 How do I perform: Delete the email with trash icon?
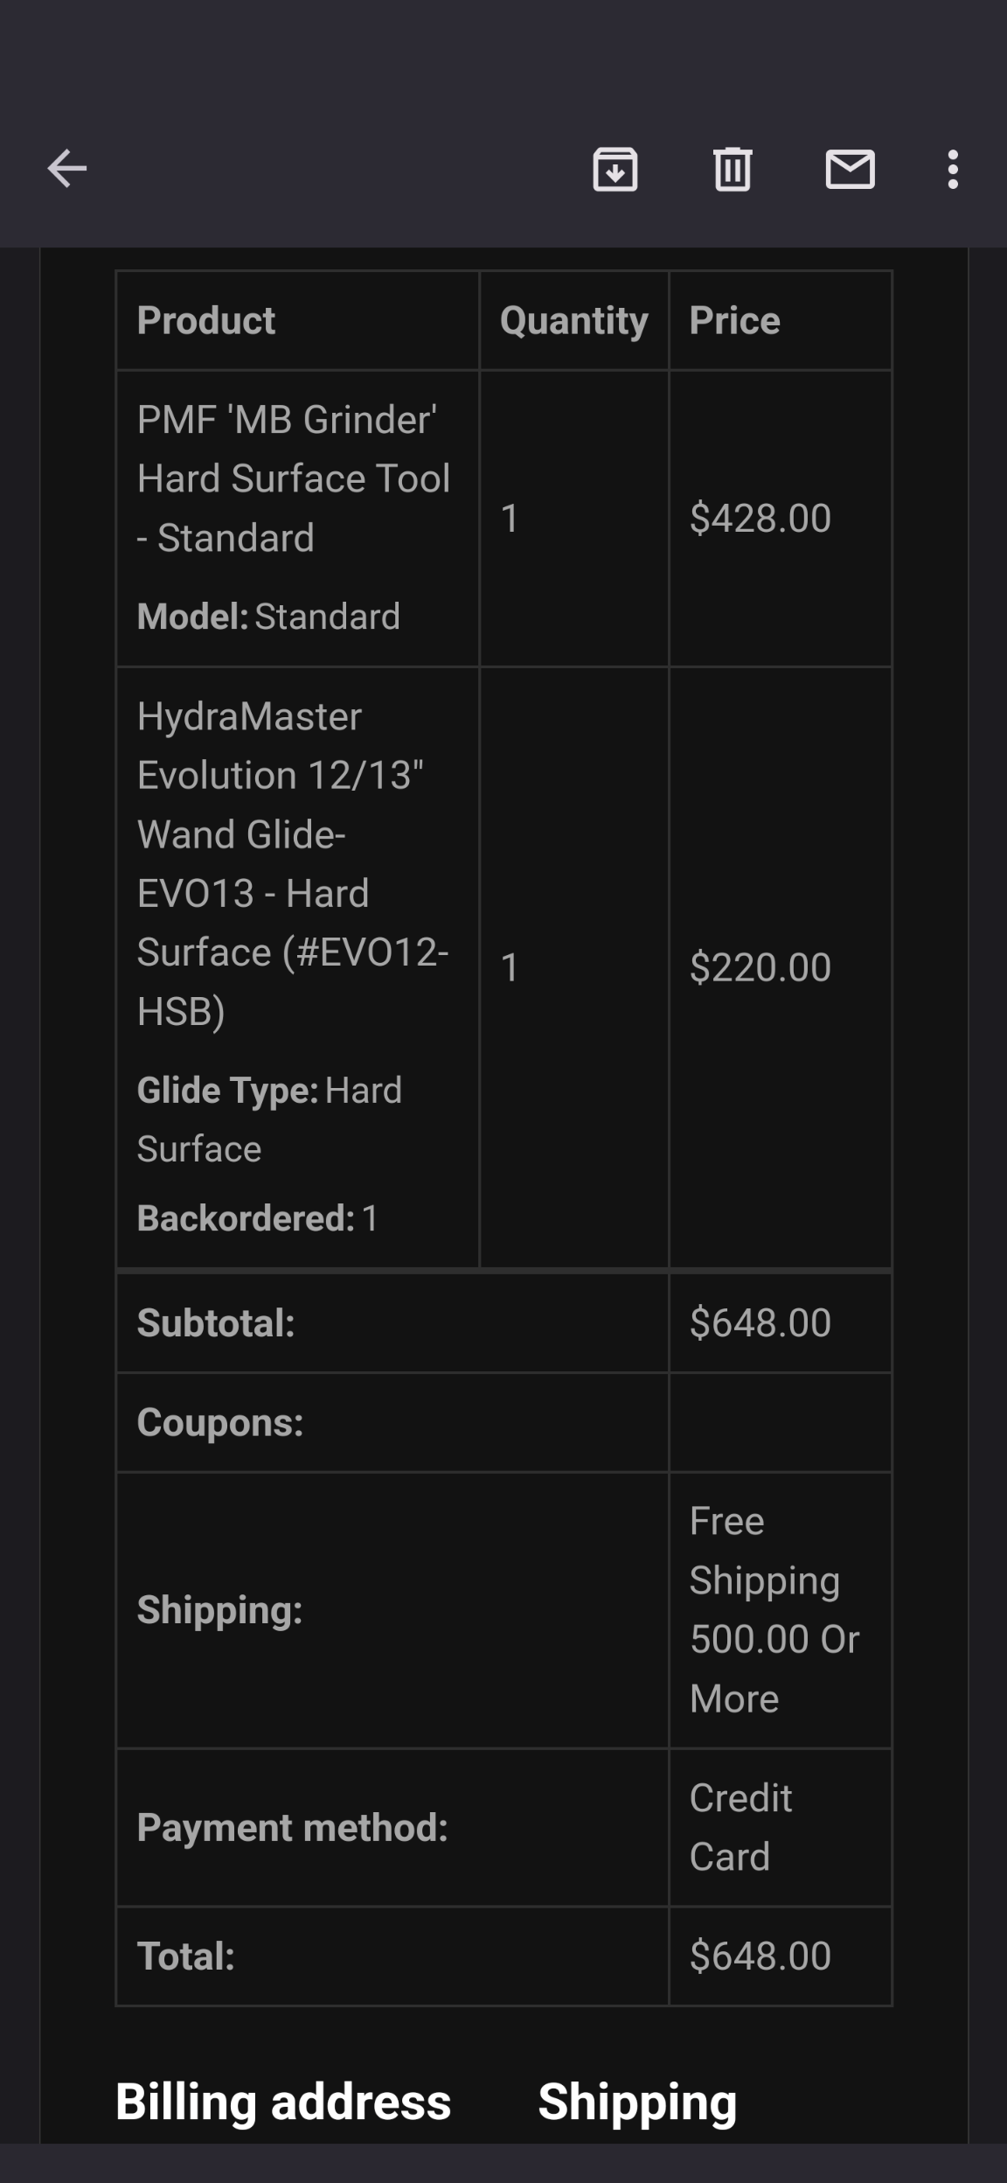(733, 169)
